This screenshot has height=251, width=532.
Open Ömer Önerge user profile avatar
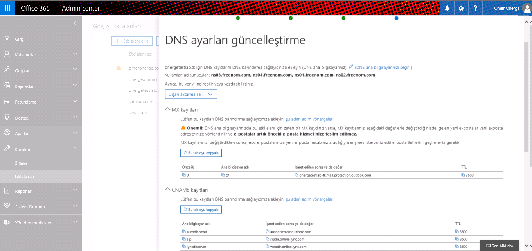pyautogui.click(x=527, y=8)
